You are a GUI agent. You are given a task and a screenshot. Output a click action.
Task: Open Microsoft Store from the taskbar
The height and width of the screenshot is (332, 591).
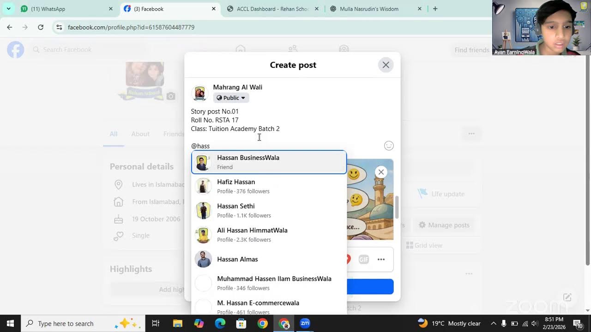click(241, 323)
